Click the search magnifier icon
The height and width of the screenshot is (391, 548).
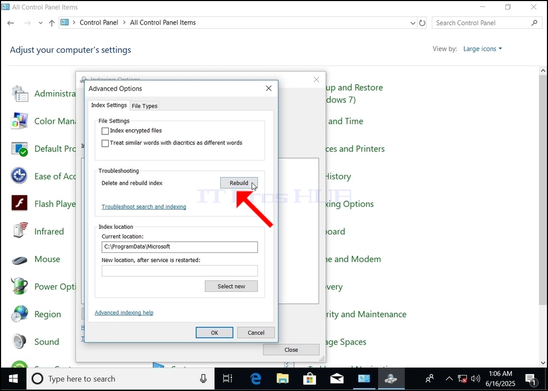tap(534, 23)
